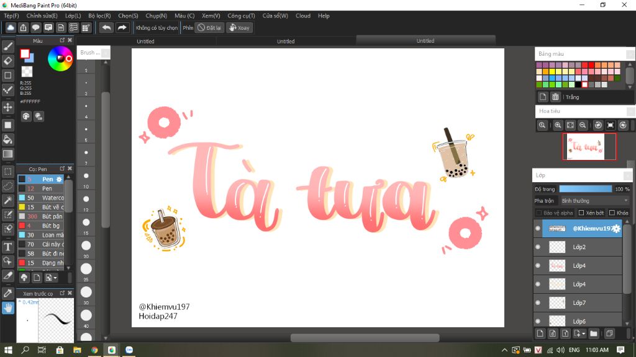Select the Brush tool in the left toolbar
The height and width of the screenshot is (357, 636).
tap(7, 46)
